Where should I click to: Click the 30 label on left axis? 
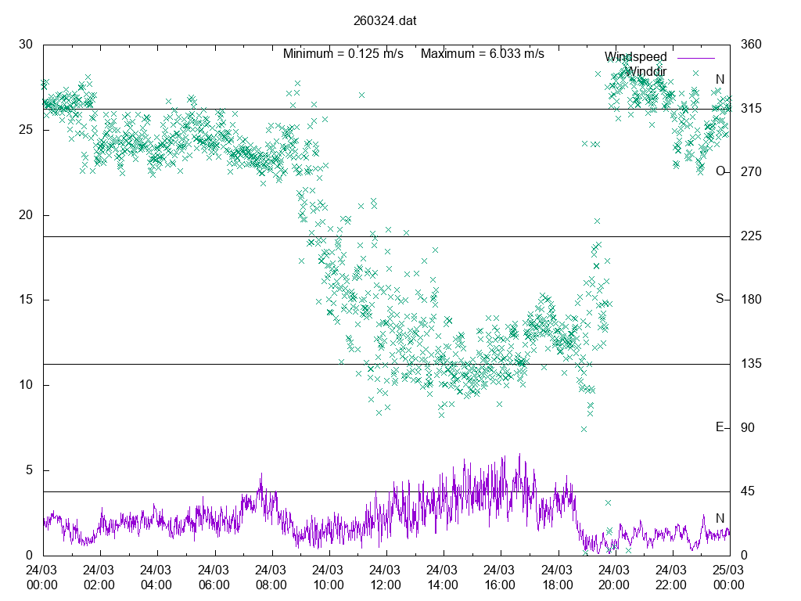26,45
